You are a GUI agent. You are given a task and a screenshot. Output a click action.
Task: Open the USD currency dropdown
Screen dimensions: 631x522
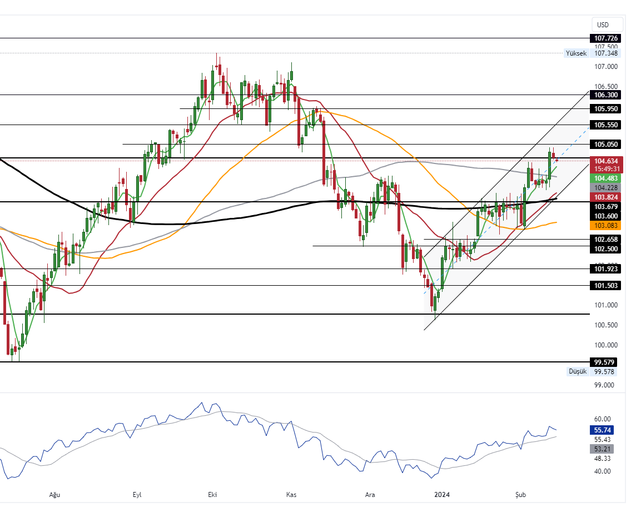tap(603, 25)
